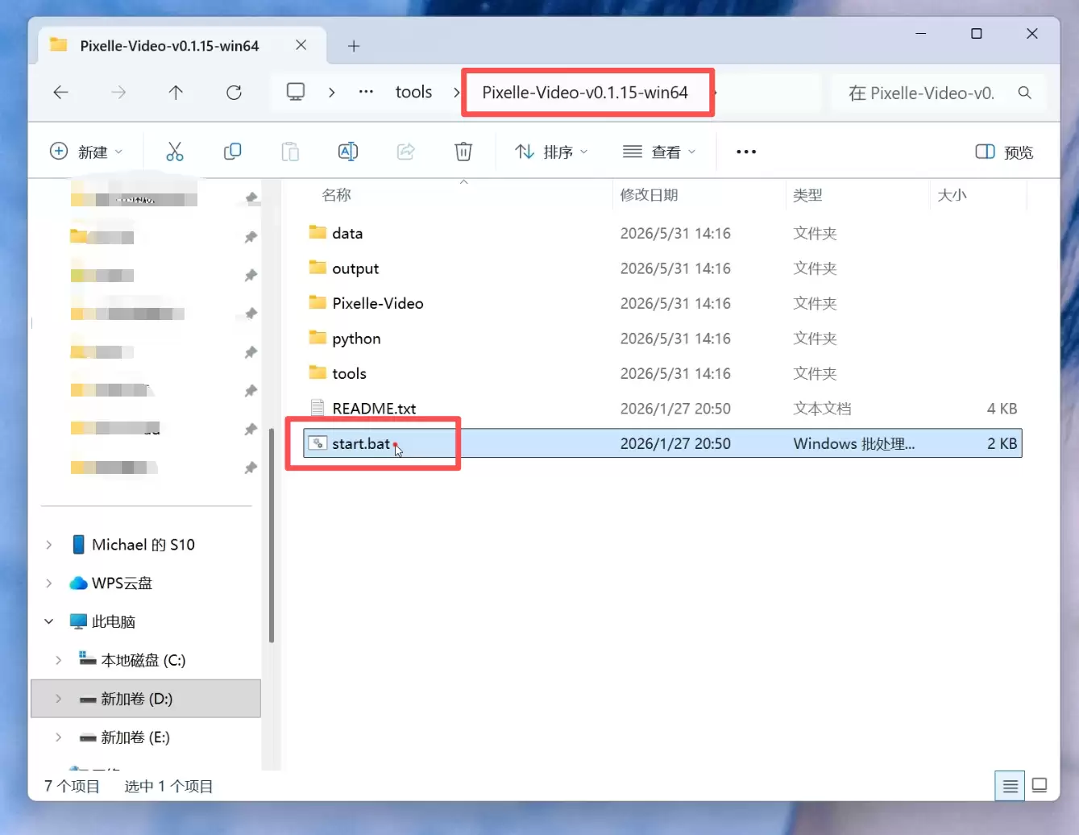
Task: Click the README.txt document icon
Action: pos(317,408)
